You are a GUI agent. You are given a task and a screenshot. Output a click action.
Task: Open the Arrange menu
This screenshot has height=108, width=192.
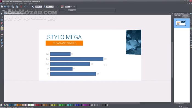tap(12, 4)
